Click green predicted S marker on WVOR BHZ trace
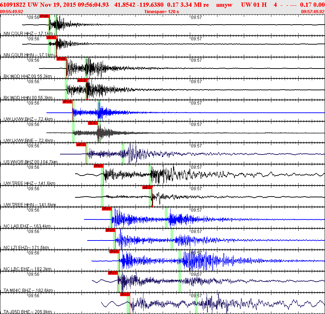 tap(123, 153)
